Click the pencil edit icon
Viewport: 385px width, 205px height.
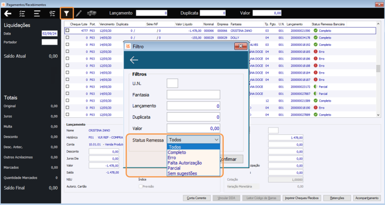78,13
